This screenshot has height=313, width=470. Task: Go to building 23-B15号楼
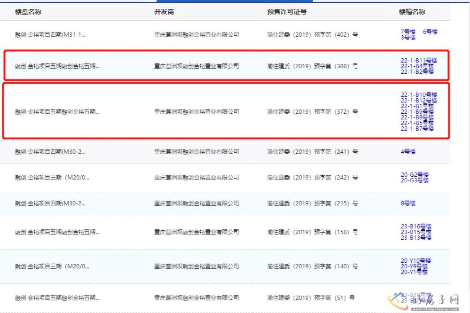point(416,232)
